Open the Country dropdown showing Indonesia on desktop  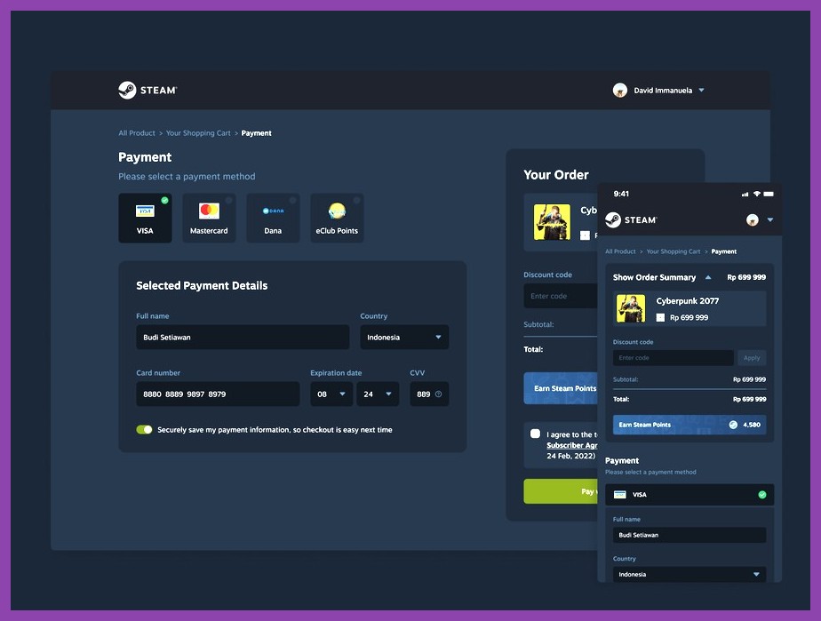404,338
